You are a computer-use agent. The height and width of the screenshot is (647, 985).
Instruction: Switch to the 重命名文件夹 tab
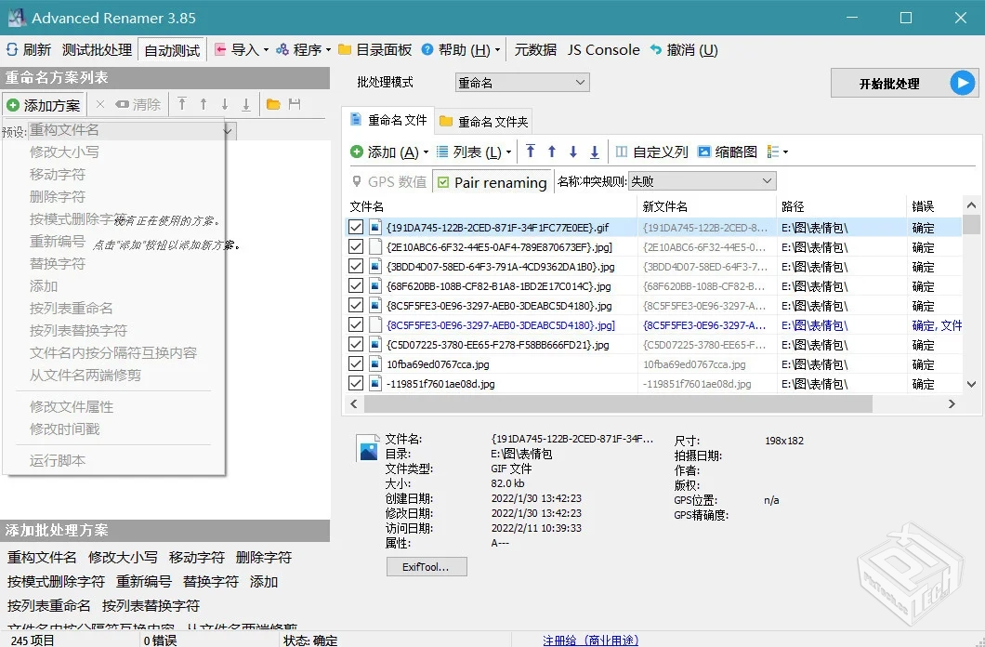click(x=483, y=122)
